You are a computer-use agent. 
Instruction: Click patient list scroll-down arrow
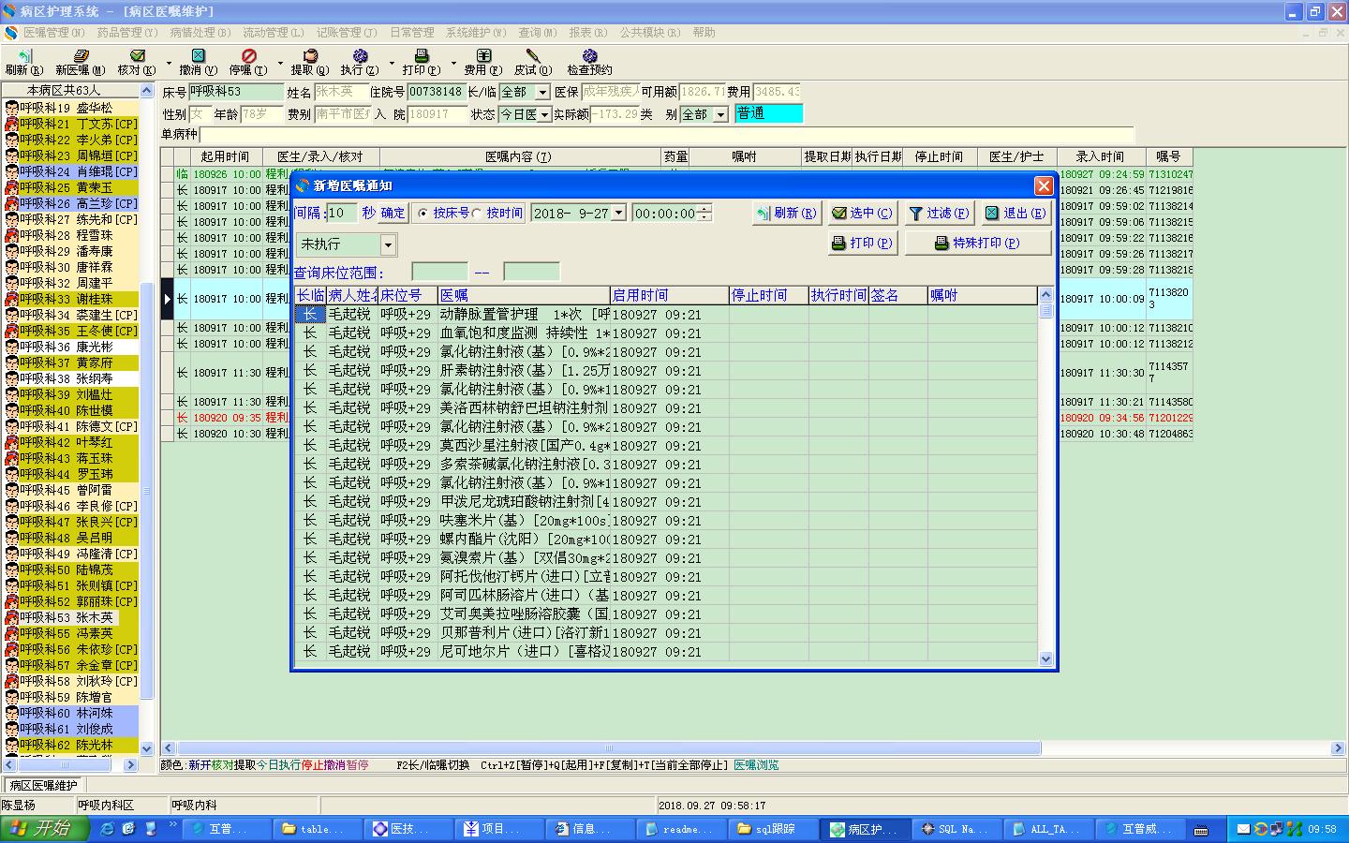pos(146,747)
